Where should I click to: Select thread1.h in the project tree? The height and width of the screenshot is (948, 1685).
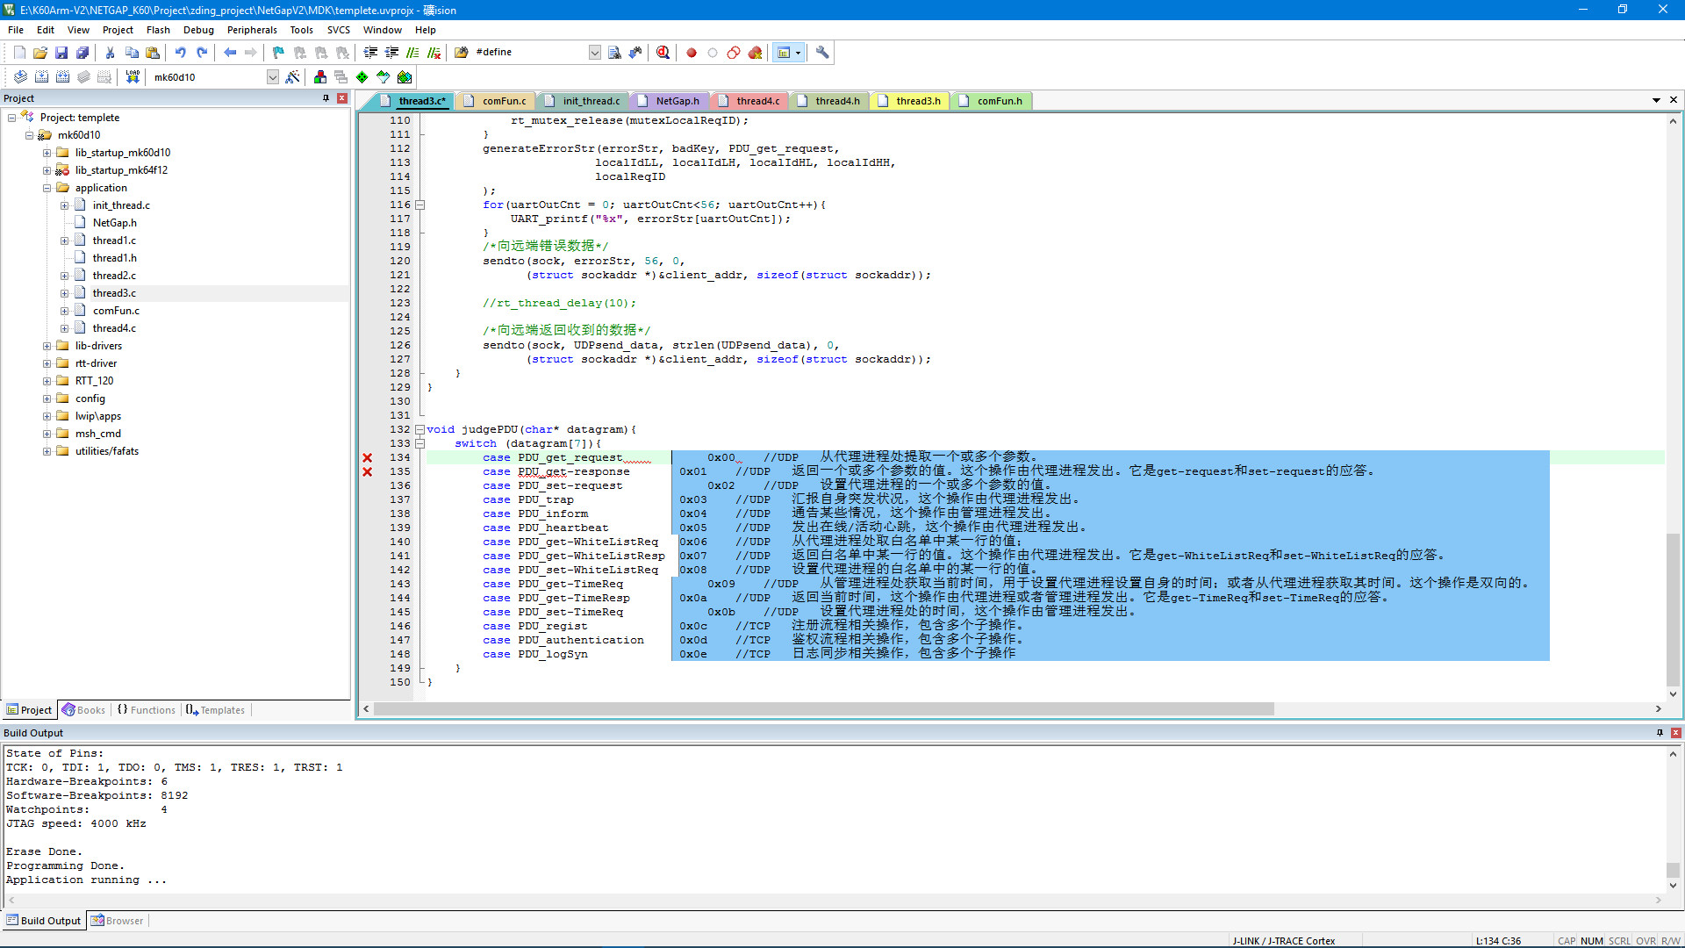click(x=114, y=258)
